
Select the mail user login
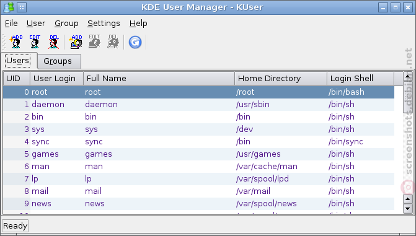[x=40, y=191]
